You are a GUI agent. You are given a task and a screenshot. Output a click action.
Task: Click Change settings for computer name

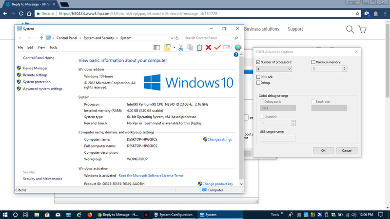coord(220,139)
